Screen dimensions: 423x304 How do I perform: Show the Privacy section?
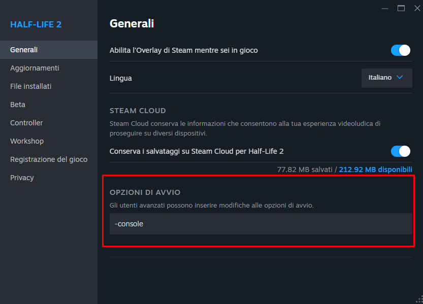click(22, 178)
